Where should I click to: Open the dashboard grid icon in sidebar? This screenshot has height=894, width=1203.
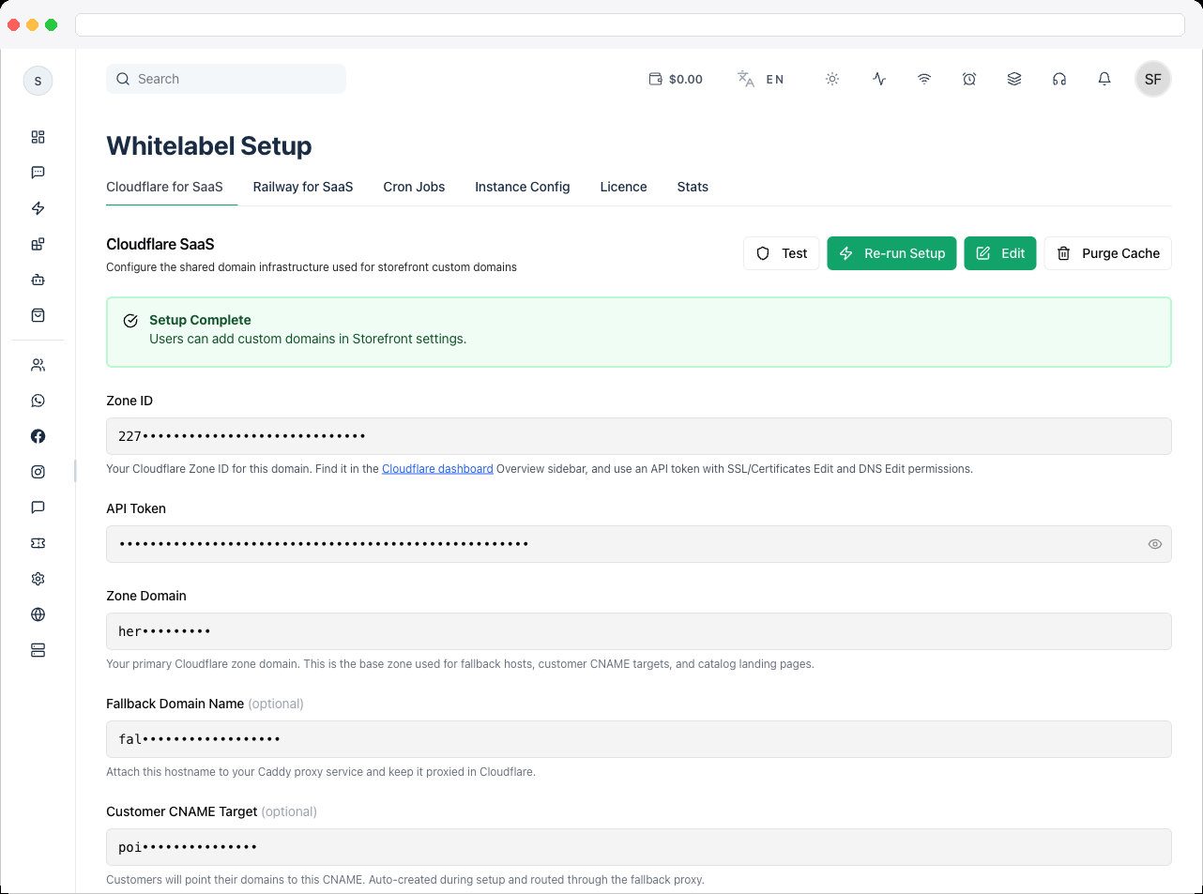point(38,137)
